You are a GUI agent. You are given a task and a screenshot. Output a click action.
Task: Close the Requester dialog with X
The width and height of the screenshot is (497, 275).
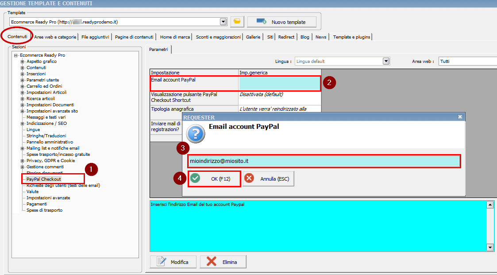point(460,117)
